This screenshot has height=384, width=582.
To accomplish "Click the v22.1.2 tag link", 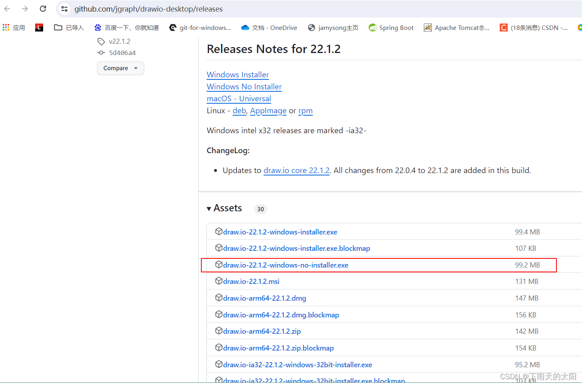I will tap(119, 41).
